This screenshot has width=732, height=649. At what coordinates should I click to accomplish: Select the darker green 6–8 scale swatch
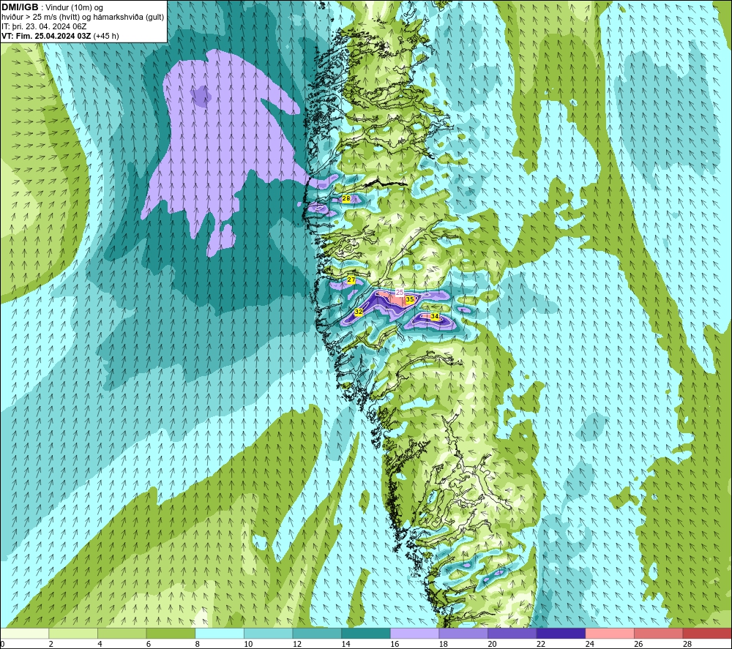click(x=171, y=633)
